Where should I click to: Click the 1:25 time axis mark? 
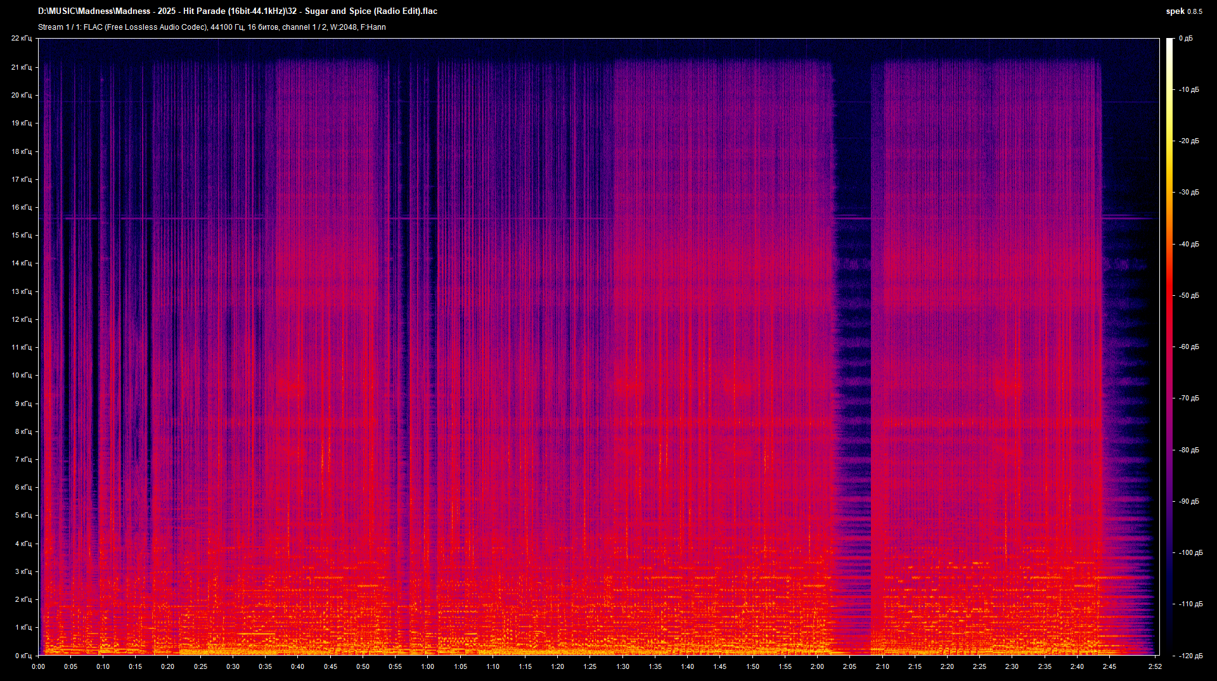(x=591, y=666)
